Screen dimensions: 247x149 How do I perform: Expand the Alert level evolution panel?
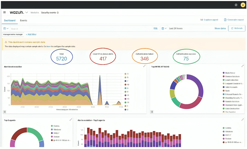click(144, 66)
